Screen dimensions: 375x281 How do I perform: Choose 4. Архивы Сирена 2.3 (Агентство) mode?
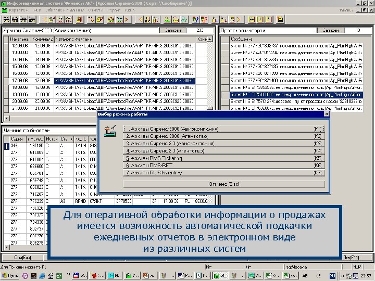coord(223,151)
